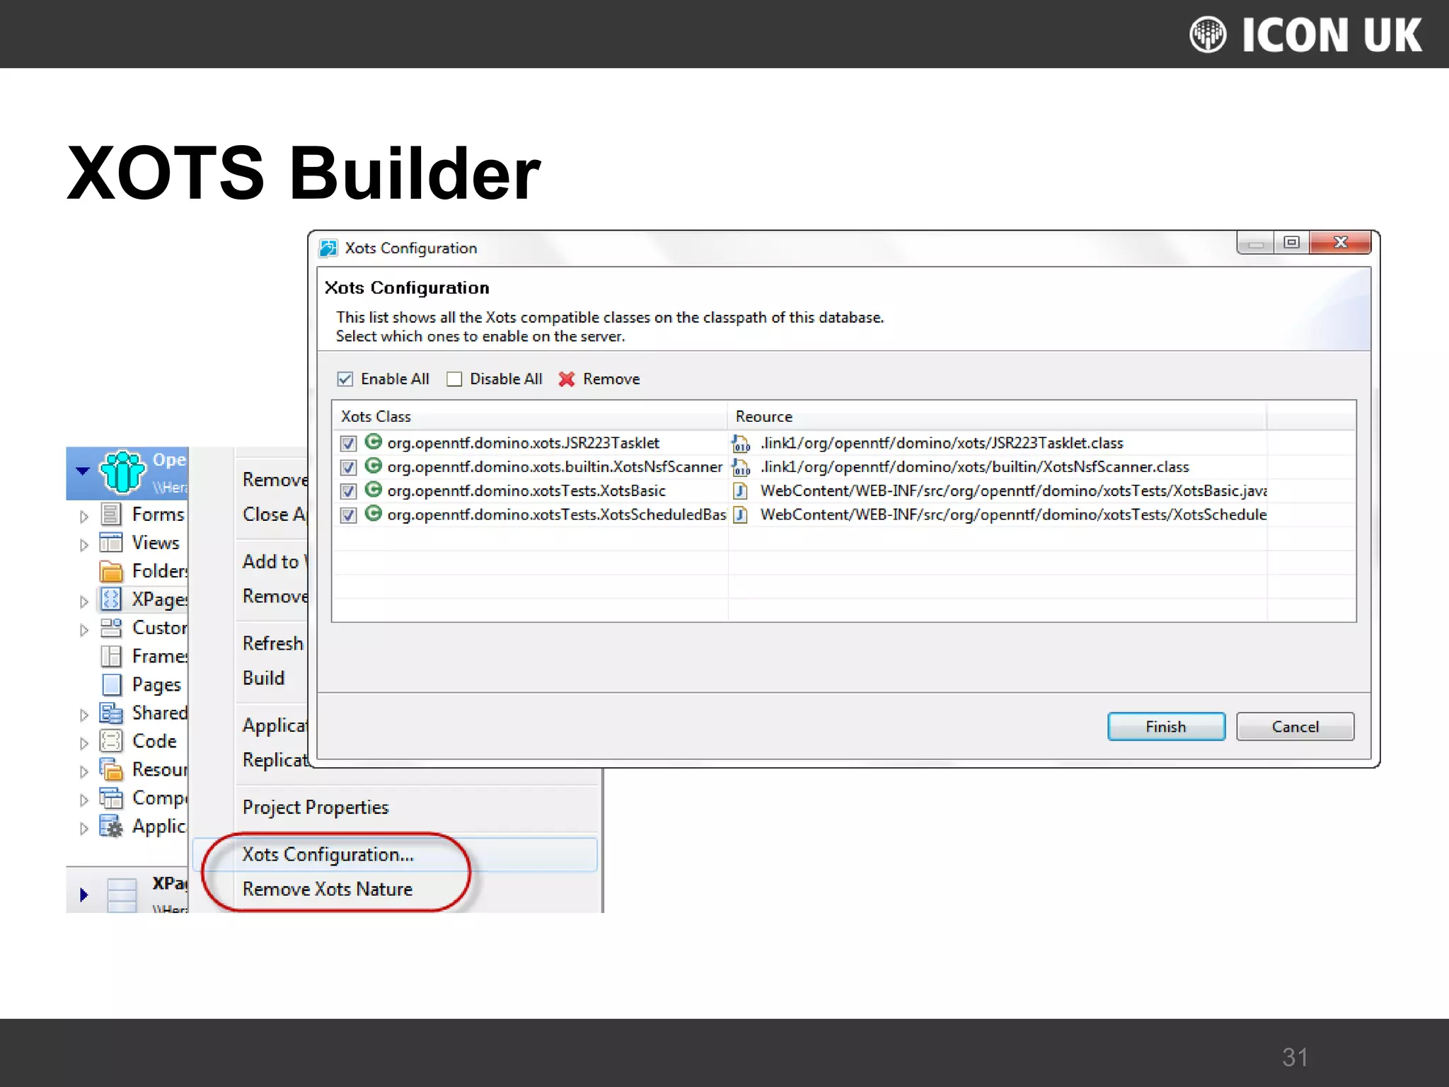This screenshot has width=1449, height=1087.
Task: Click the XPages element icon
Action: pyautogui.click(x=110, y=599)
